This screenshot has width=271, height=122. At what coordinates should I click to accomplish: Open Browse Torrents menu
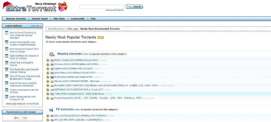[x=16, y=19]
